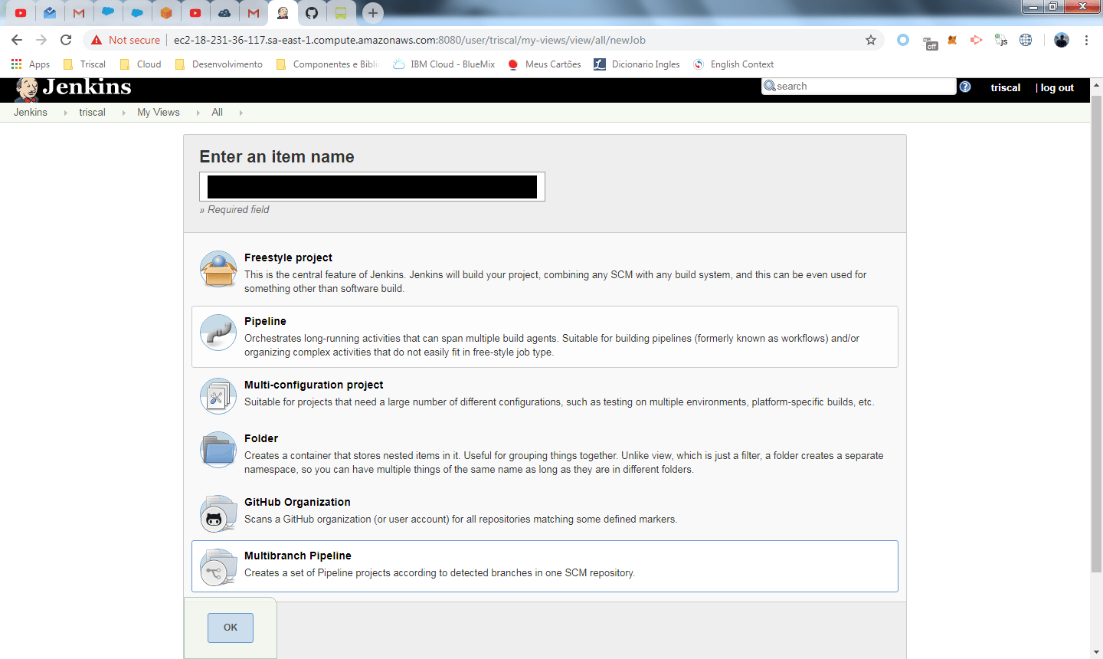Open the Desenvolvimento bookmarks folder

(x=219, y=64)
